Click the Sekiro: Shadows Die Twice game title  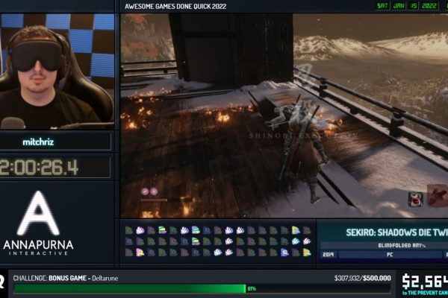[397, 232]
